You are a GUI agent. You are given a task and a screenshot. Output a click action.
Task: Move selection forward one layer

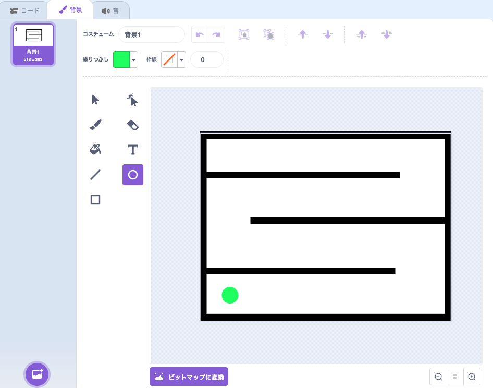pos(303,34)
